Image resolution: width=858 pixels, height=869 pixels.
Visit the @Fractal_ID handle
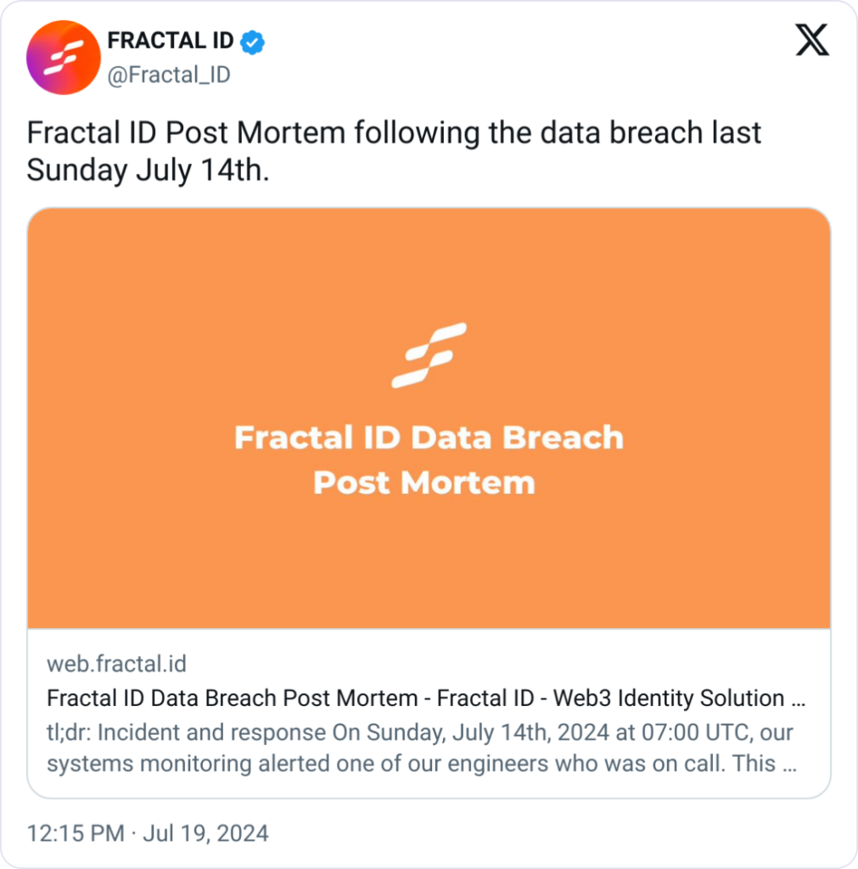tap(168, 75)
